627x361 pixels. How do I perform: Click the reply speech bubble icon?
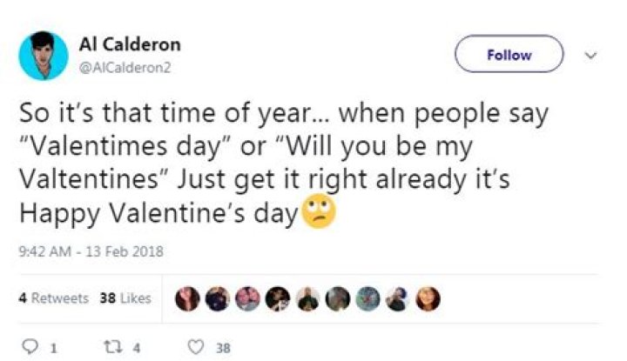click(30, 347)
